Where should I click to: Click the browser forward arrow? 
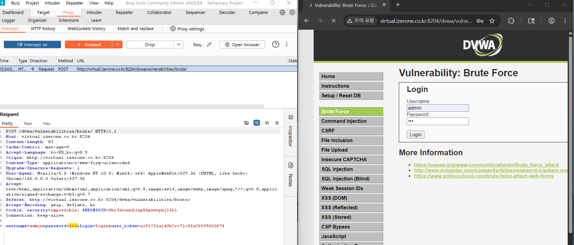click(320, 21)
